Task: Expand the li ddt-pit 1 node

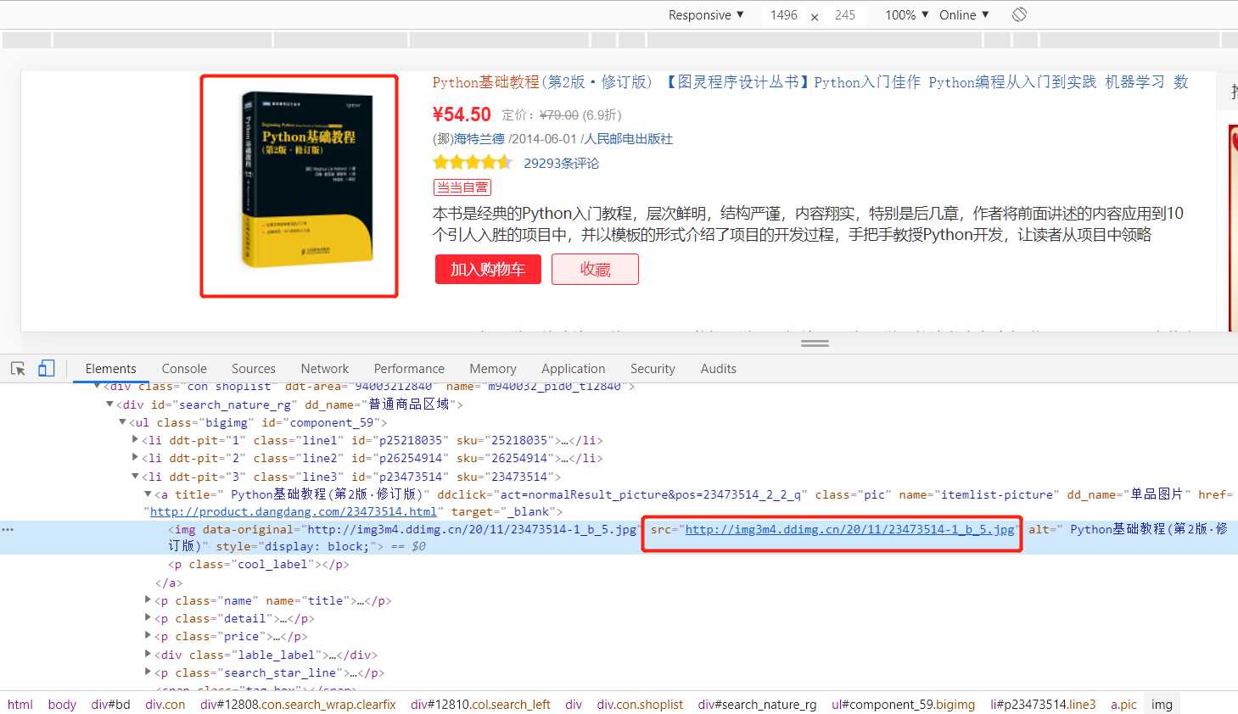Action: point(135,439)
